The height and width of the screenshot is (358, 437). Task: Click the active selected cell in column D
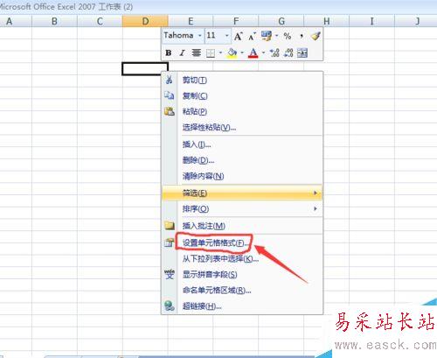145,69
